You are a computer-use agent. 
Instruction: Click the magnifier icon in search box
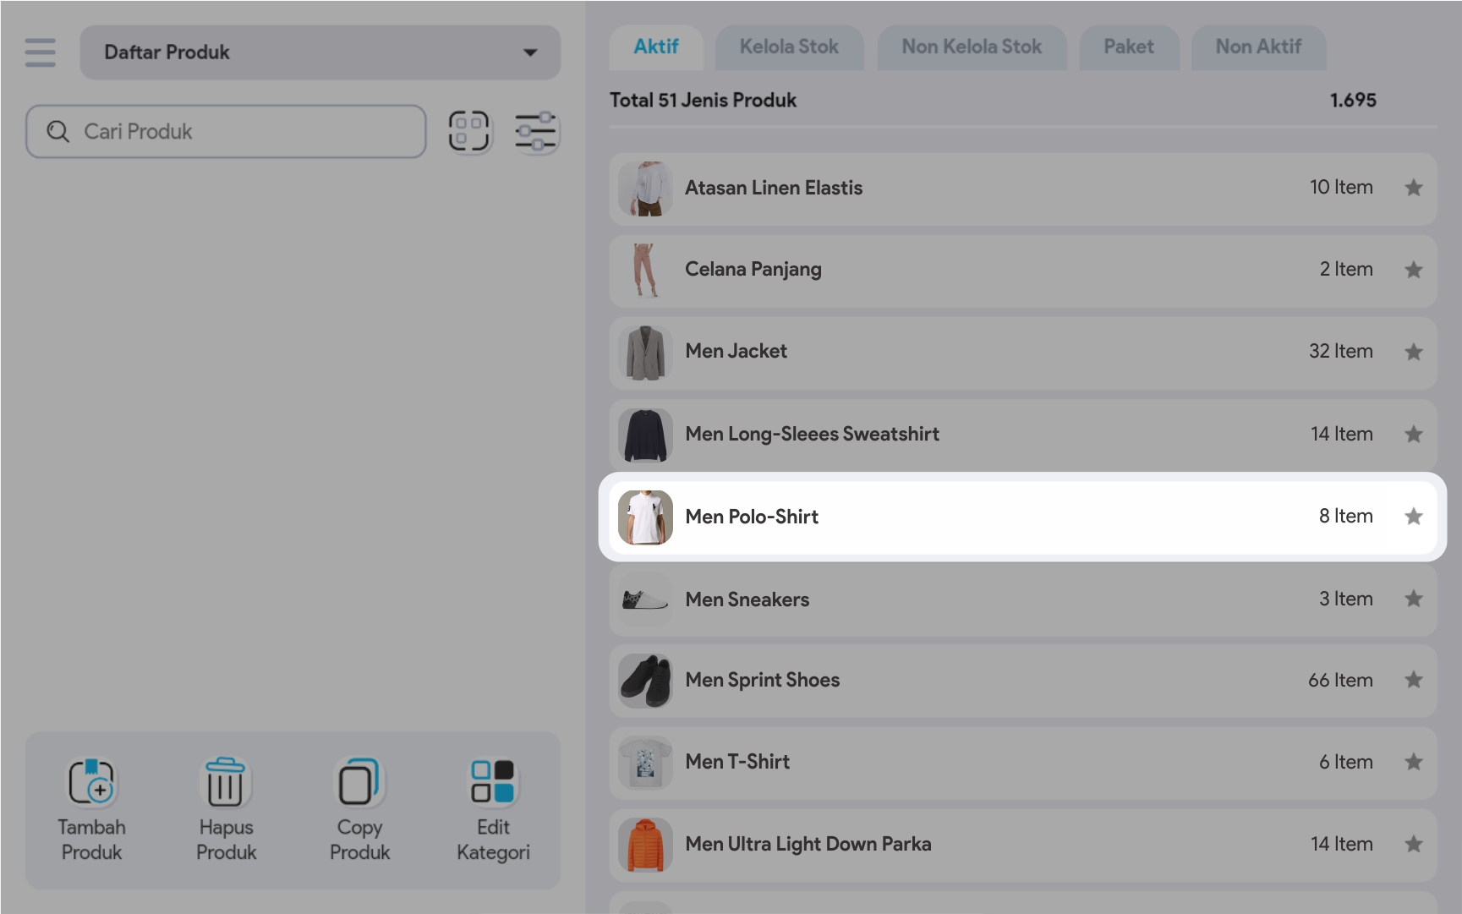click(57, 132)
